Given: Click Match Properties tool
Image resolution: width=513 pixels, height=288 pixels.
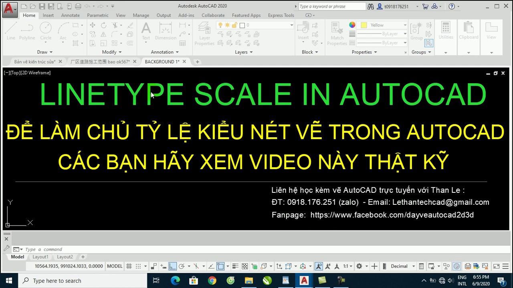Looking at the screenshot, I should pyautogui.click(x=337, y=34).
